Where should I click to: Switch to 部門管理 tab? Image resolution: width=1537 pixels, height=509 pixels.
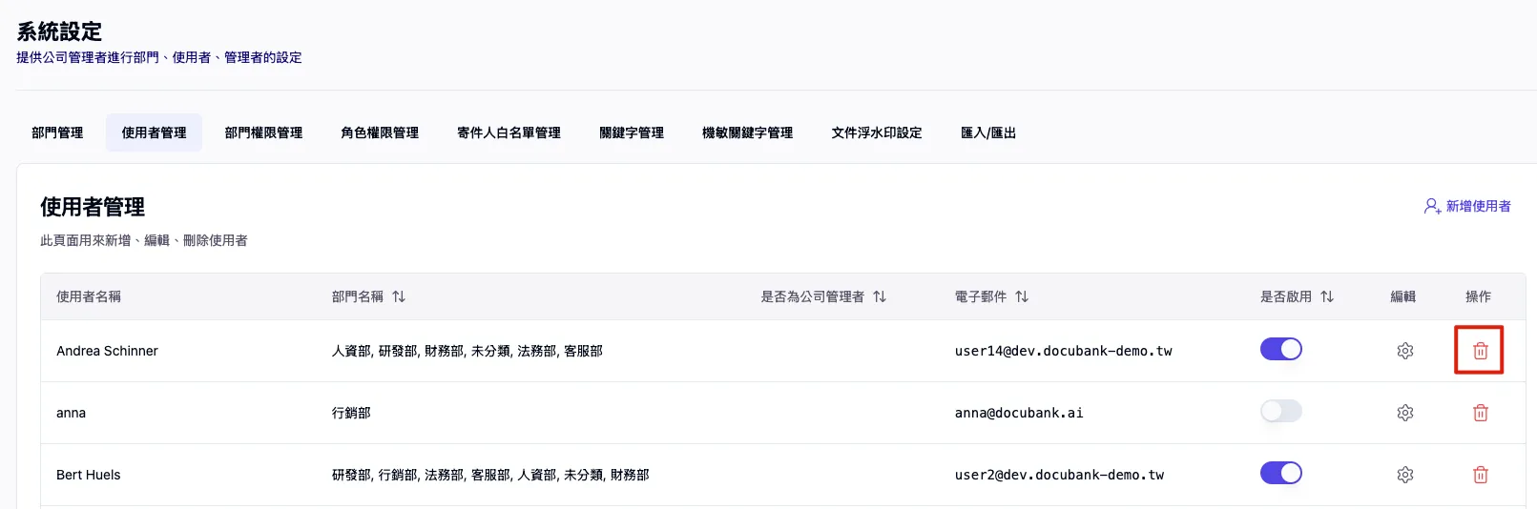[x=57, y=132]
